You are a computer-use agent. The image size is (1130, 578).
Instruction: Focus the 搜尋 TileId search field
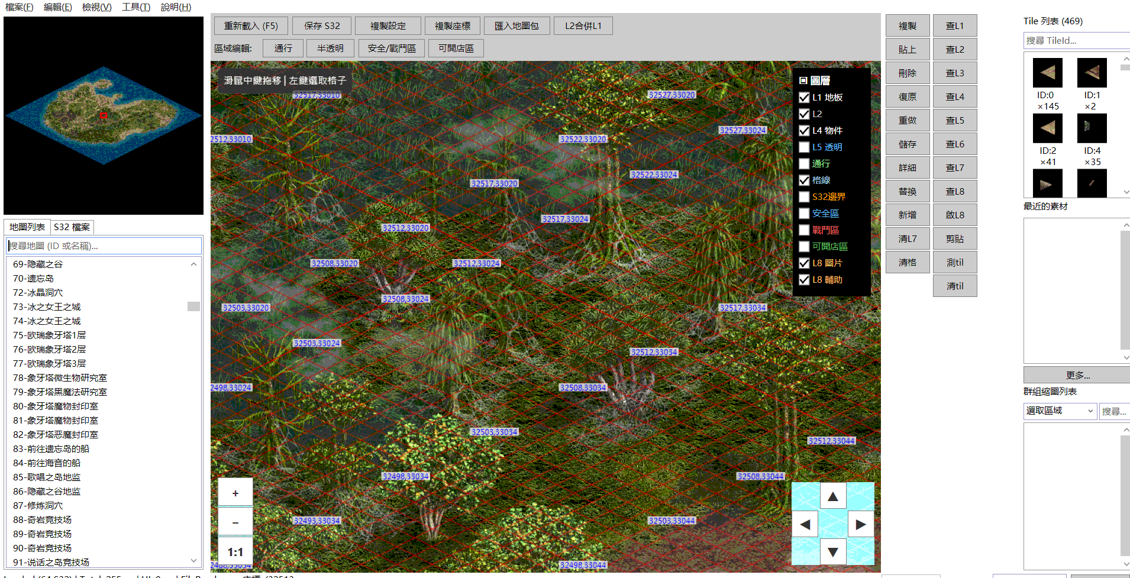[x=1077, y=41]
